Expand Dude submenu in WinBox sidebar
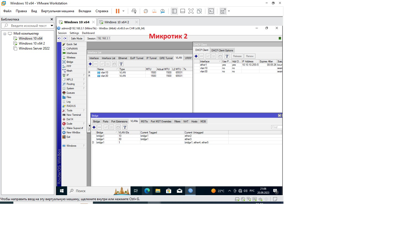This screenshot has height=227, width=398. (x=84, y=124)
